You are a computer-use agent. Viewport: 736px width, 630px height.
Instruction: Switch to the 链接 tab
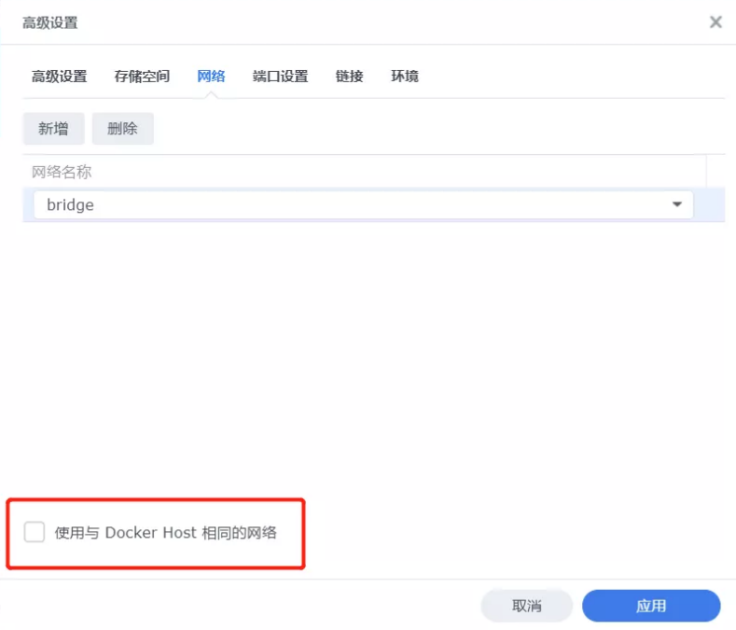click(x=349, y=77)
